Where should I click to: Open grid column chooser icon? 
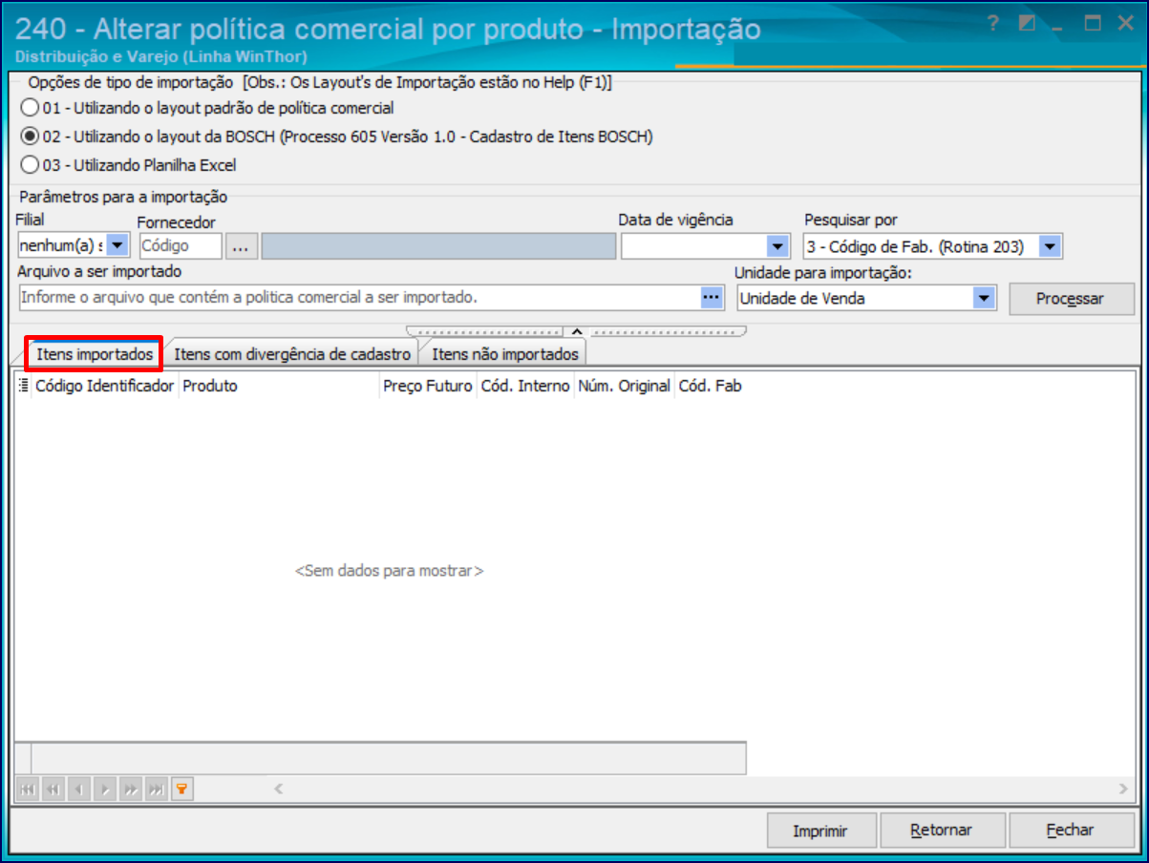coord(23,386)
